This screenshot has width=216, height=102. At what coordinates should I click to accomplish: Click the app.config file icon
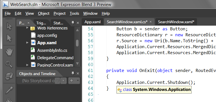33,35
